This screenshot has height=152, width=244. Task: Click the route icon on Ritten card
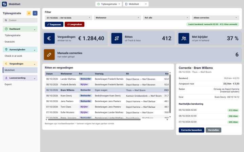tap(117, 38)
